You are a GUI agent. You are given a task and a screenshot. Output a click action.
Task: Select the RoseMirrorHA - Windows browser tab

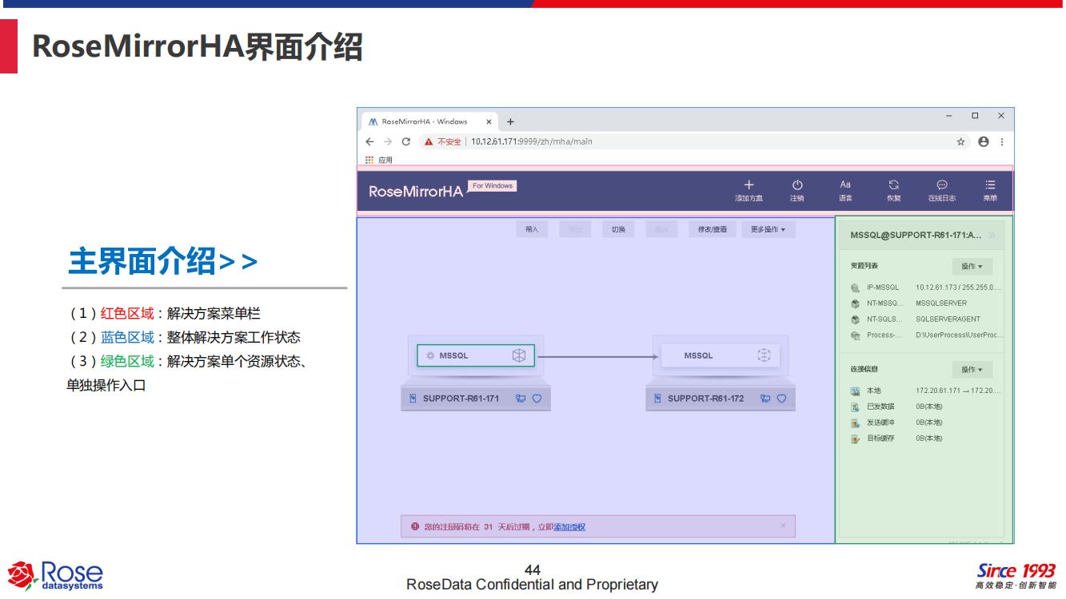tap(428, 121)
